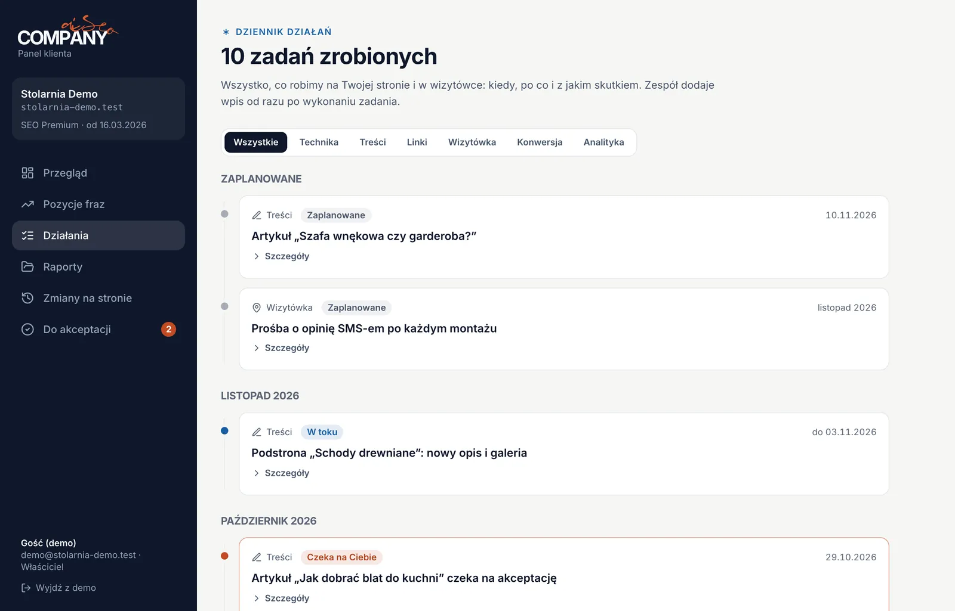Click the deadline do 03.11.2026
This screenshot has height=611, width=955.
pos(844,432)
